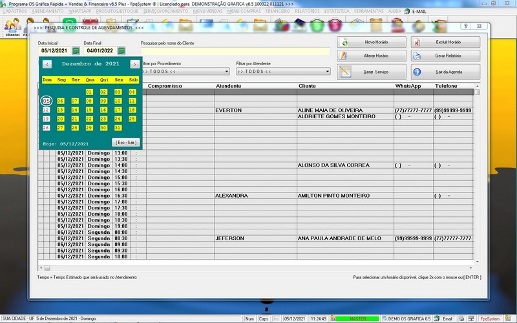This screenshot has height=323, width=517.
Task: Open the Clientes icon in main toolbar
Action: point(12,26)
